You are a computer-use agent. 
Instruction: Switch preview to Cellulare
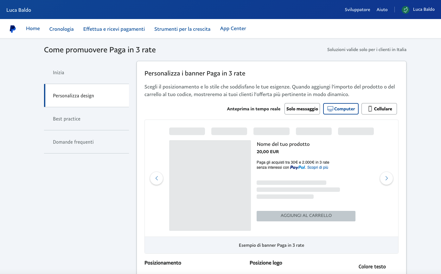(379, 109)
